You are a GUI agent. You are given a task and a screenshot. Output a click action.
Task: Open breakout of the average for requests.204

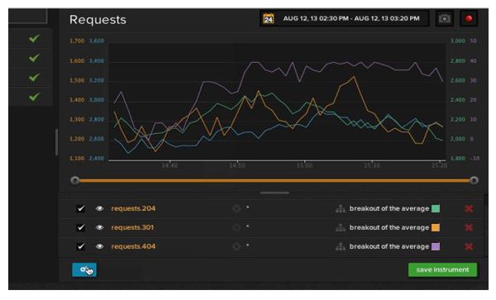389,208
